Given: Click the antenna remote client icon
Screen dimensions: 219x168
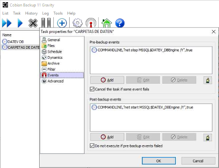Looking at the screenshot, I should pyautogui.click(x=91, y=23).
